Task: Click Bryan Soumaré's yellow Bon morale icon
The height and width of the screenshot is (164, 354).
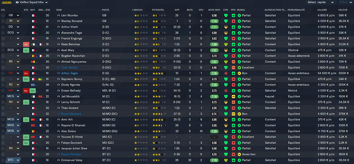Action: [x=239, y=114]
